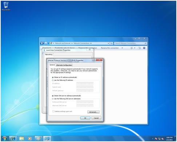Click the volume speaker tray icon
The width and height of the screenshot is (177, 142).
coord(162,139)
